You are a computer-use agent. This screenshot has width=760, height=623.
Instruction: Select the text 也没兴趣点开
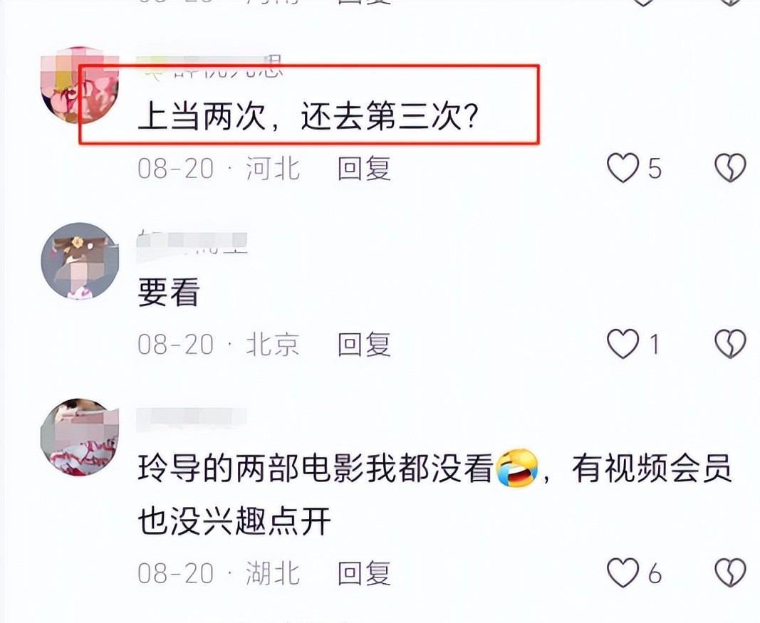tap(234, 520)
